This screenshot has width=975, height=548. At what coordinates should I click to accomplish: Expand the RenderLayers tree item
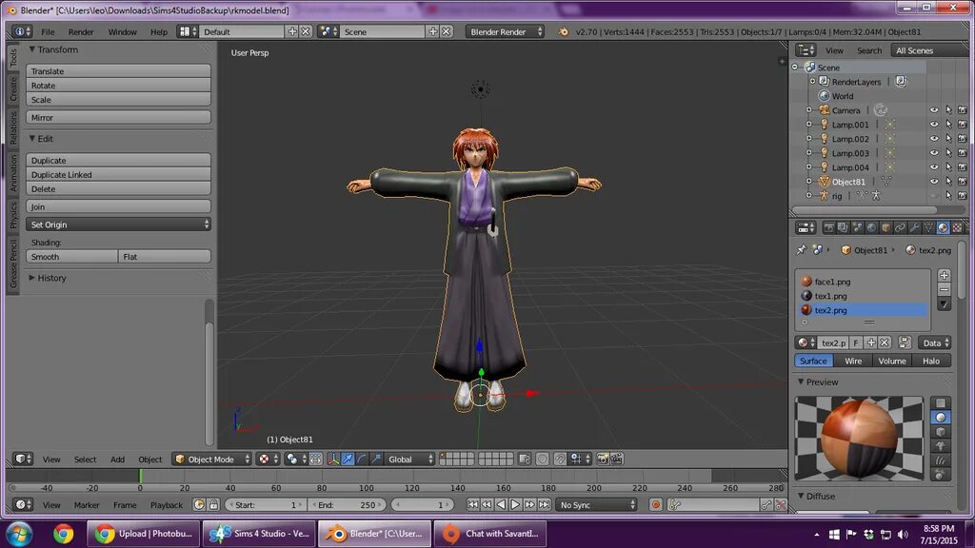812,82
